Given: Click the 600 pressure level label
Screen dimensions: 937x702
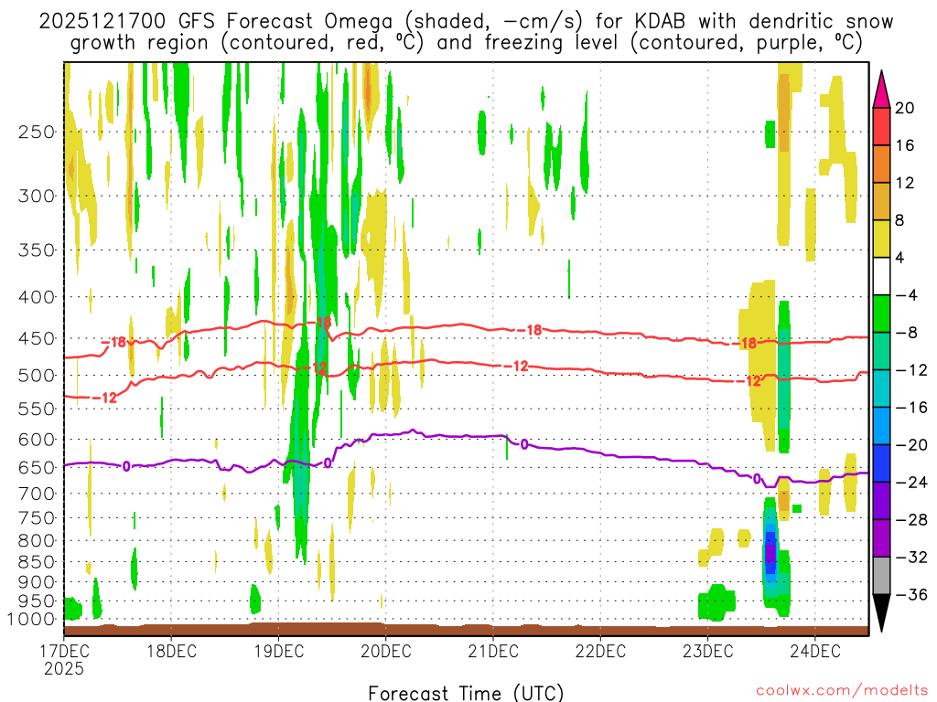Looking at the screenshot, I should coord(37,440).
